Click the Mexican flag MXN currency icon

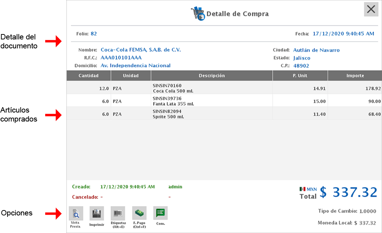[x=302, y=189]
